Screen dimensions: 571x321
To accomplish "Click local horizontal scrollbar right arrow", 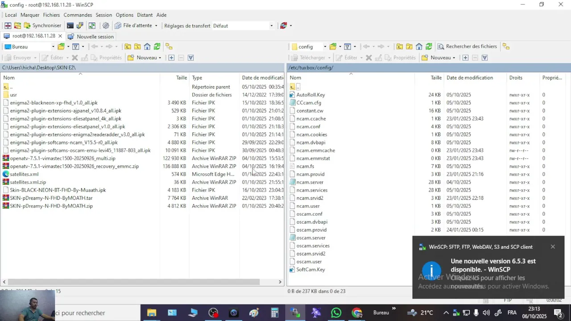I will 280,282.
